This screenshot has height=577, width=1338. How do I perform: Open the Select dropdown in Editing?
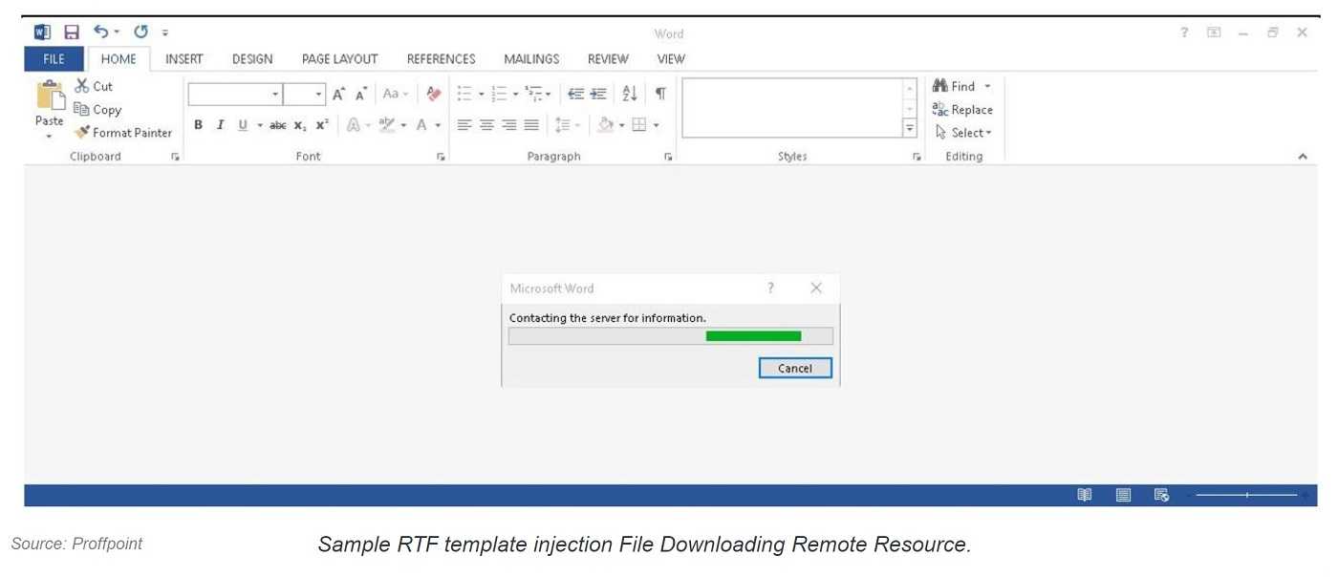pos(964,133)
